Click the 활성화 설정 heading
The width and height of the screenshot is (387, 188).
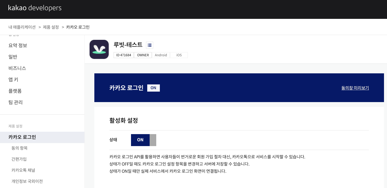123,121
